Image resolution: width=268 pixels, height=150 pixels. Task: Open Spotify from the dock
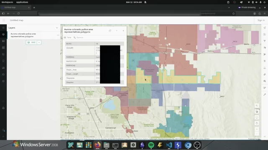point(151,145)
